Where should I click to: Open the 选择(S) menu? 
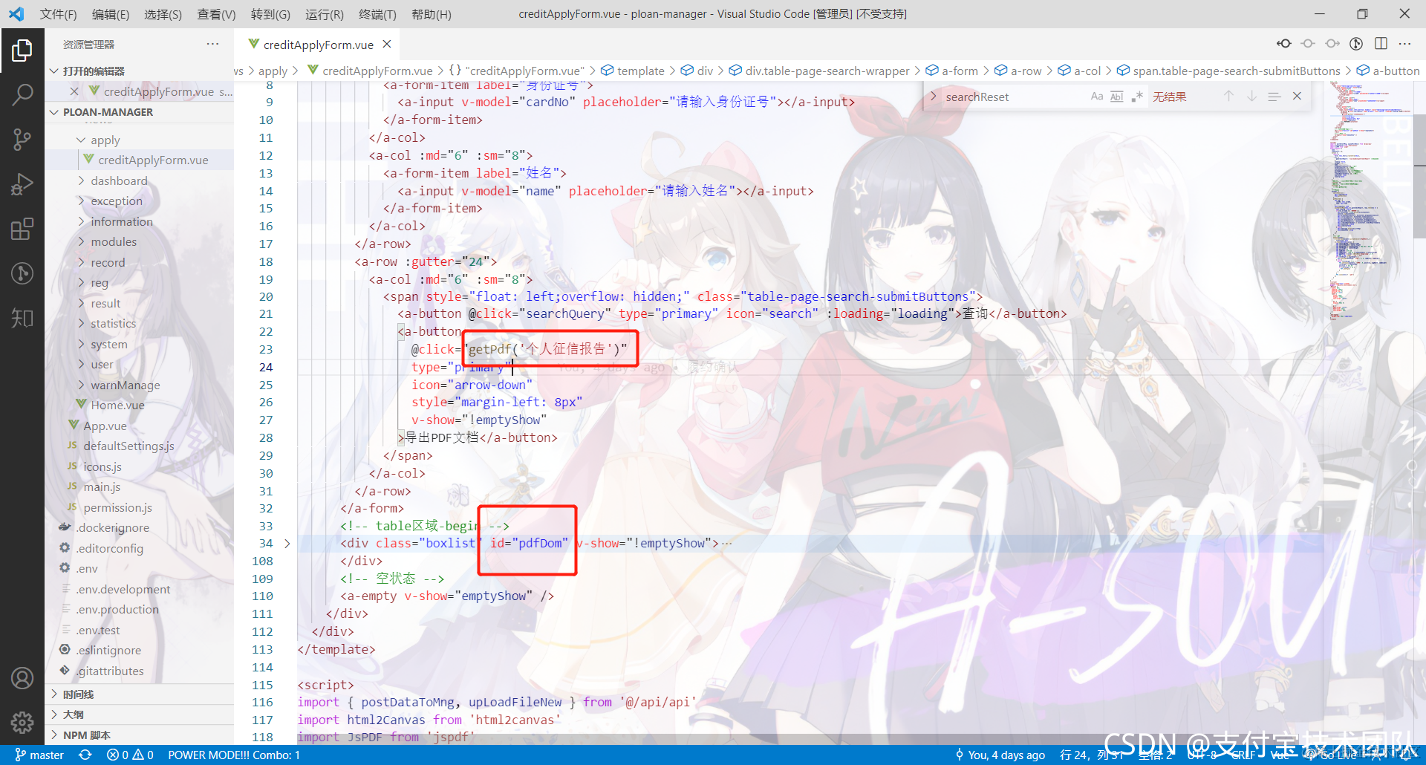pos(163,14)
